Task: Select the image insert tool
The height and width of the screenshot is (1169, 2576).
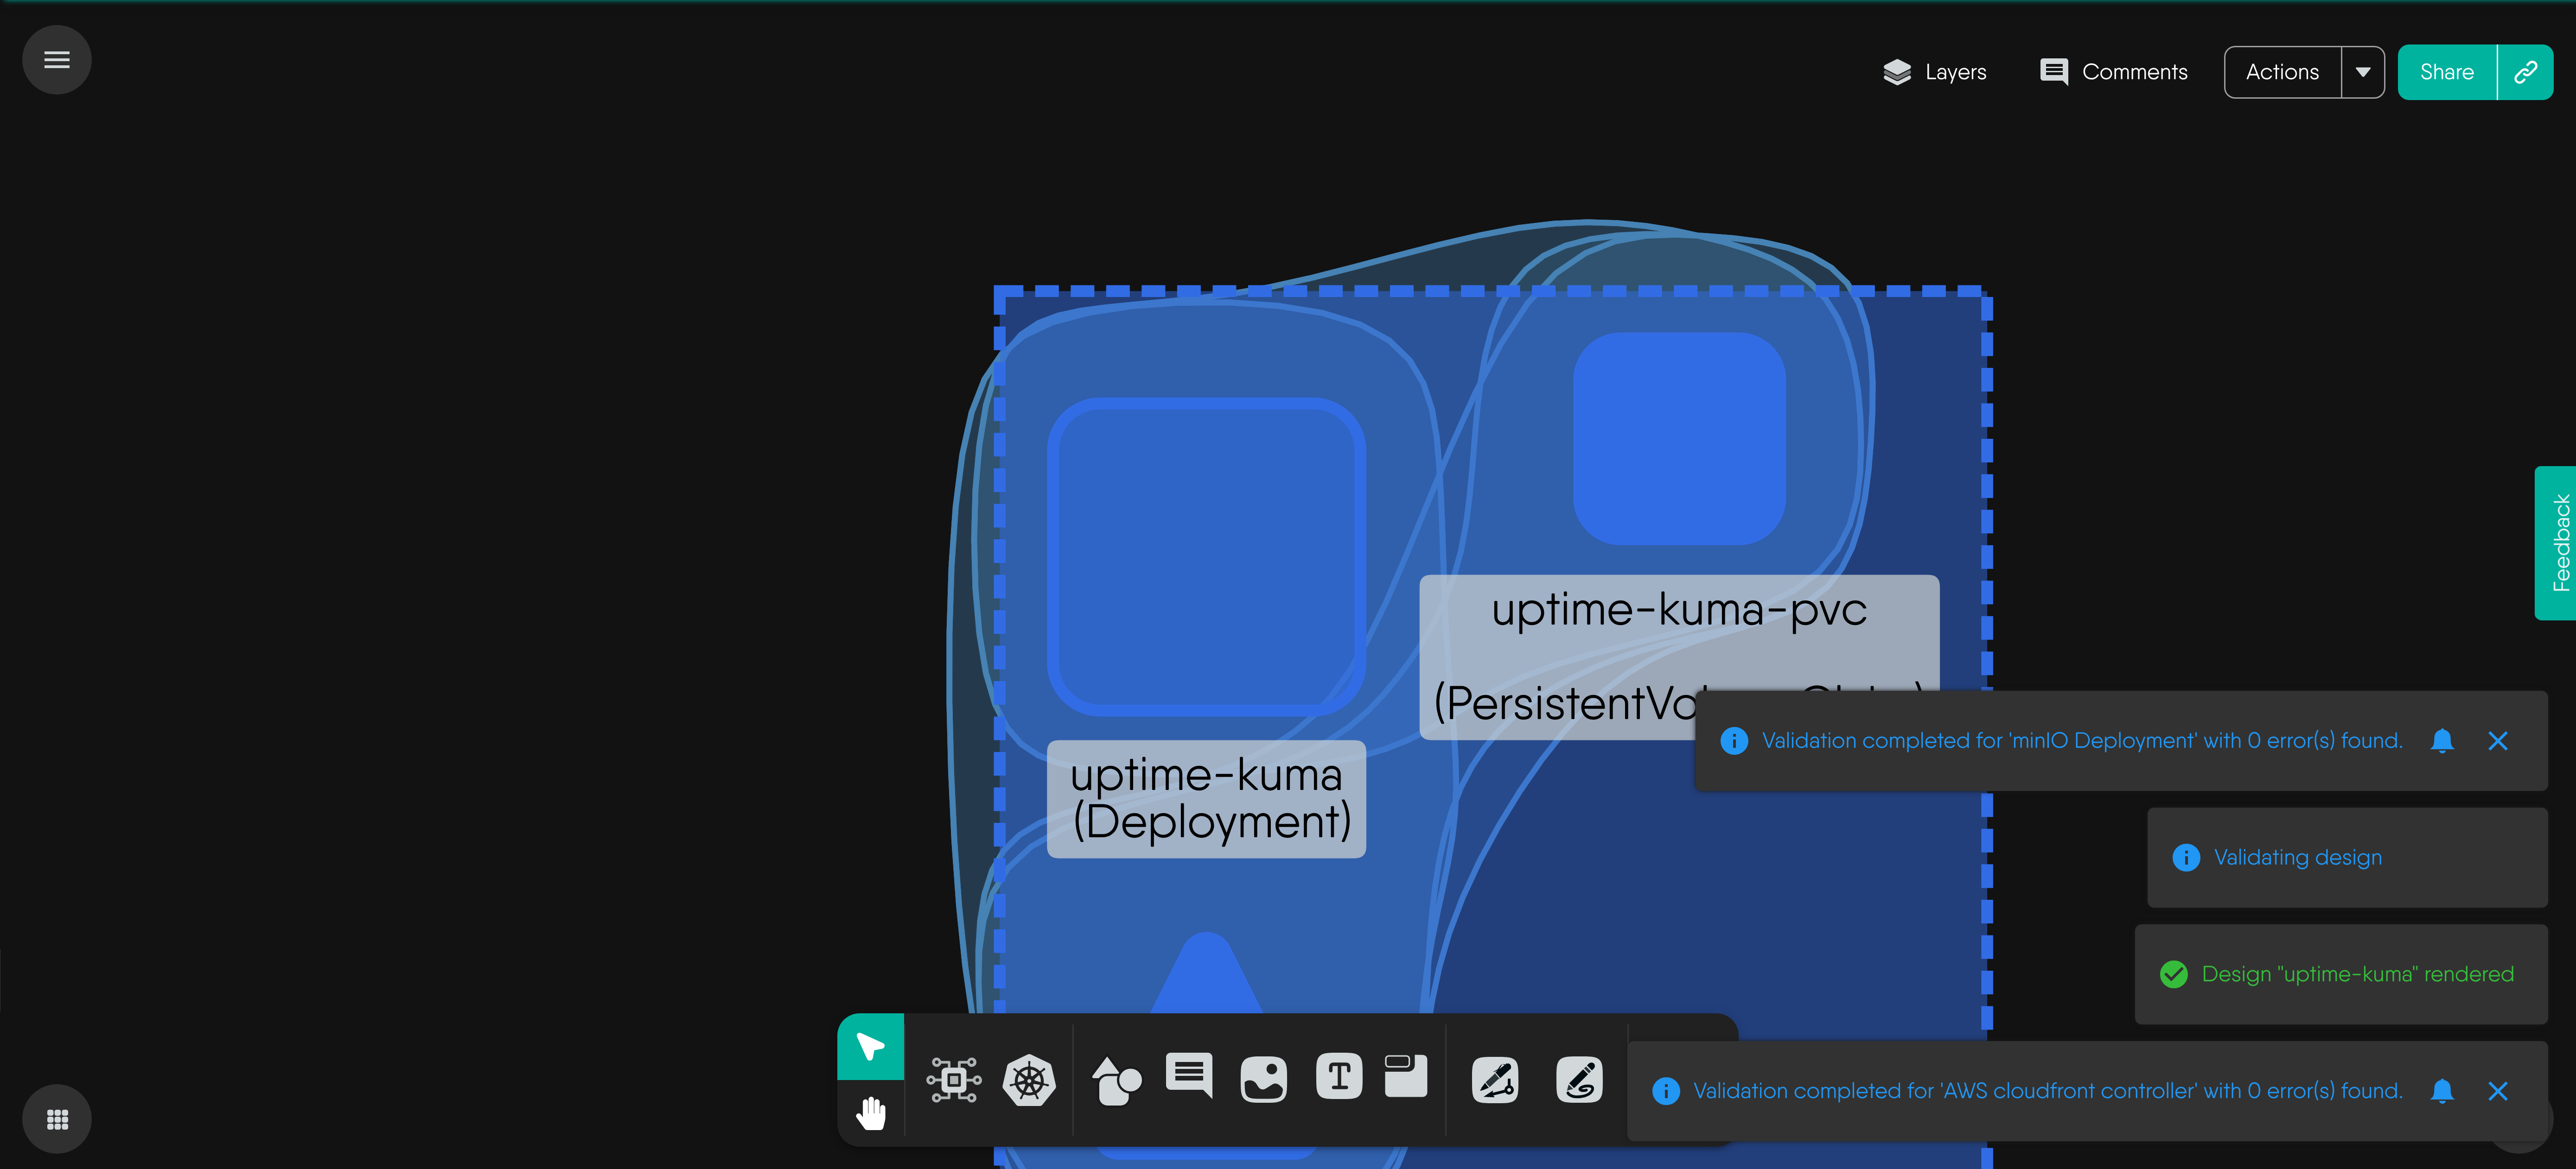Action: point(1263,1079)
